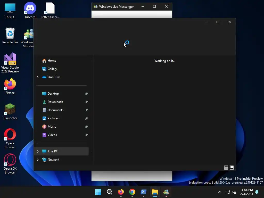
Task: Expand the Network tree node
Action: tap(38, 160)
